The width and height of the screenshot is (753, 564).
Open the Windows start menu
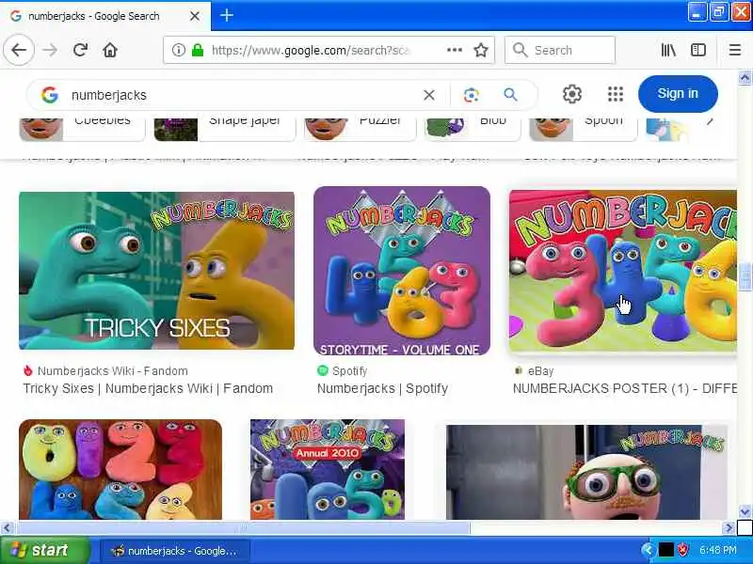(45, 550)
